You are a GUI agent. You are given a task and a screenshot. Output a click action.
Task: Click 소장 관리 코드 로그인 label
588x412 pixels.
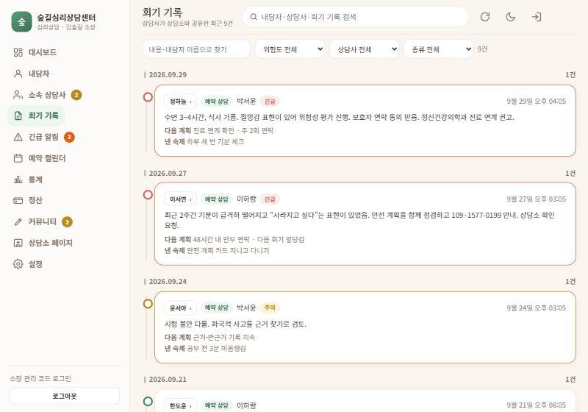pyautogui.click(x=40, y=379)
